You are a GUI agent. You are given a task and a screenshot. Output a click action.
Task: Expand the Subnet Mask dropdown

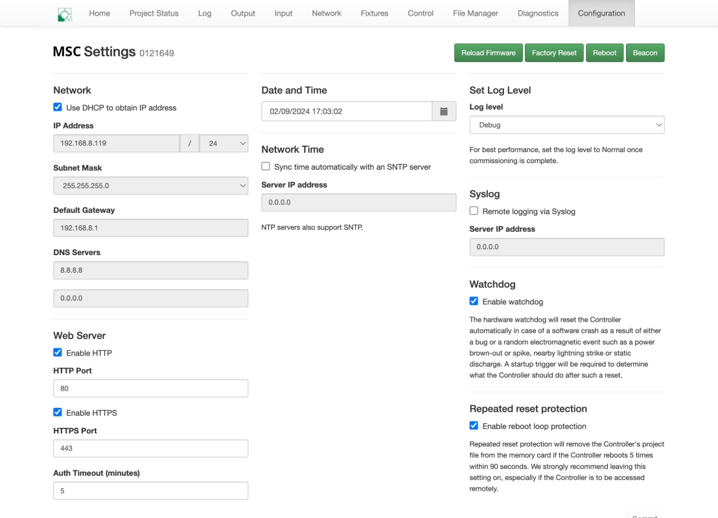coord(150,186)
